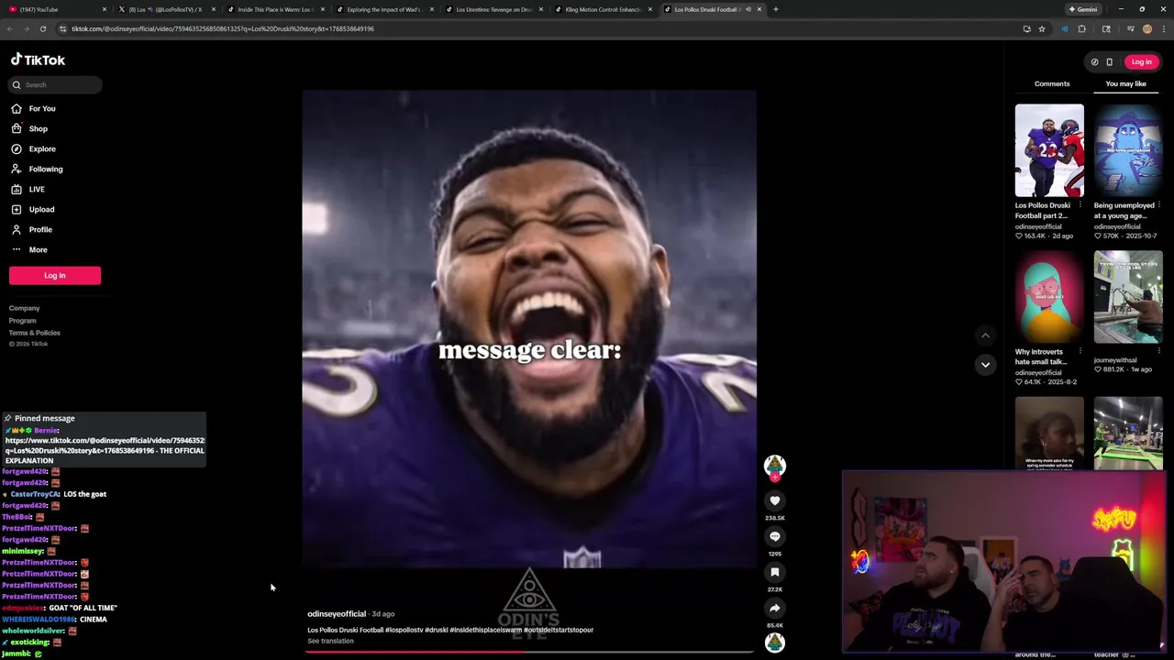Open the Terms & Policies link
Image resolution: width=1174 pixels, height=660 pixels.
35,333
